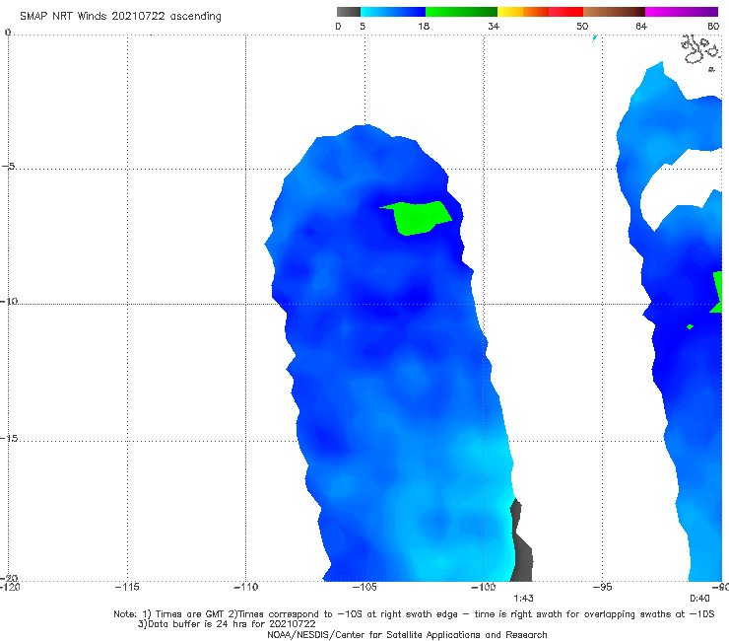Screen dimensions: 729x641
Task: Click the gray segment of the color scale
Action: coord(348,12)
